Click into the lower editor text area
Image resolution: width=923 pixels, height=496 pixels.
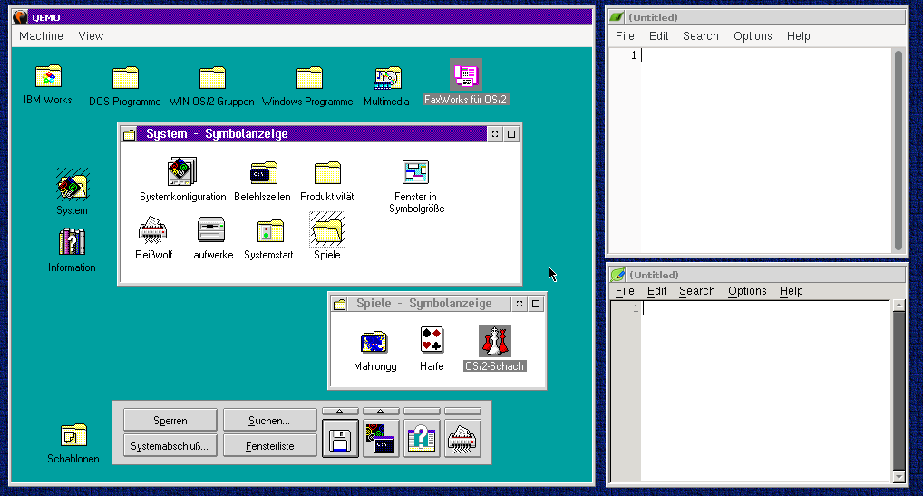tap(765, 392)
